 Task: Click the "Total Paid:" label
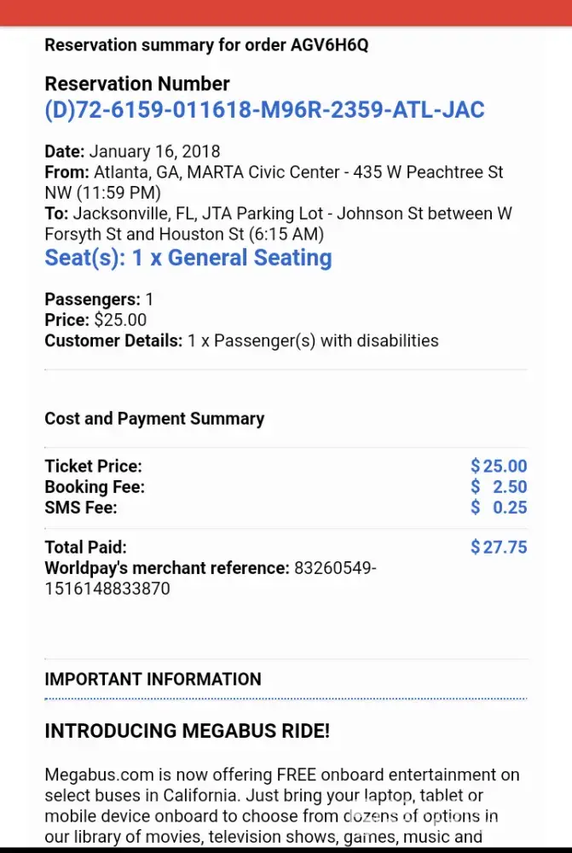[x=85, y=548]
